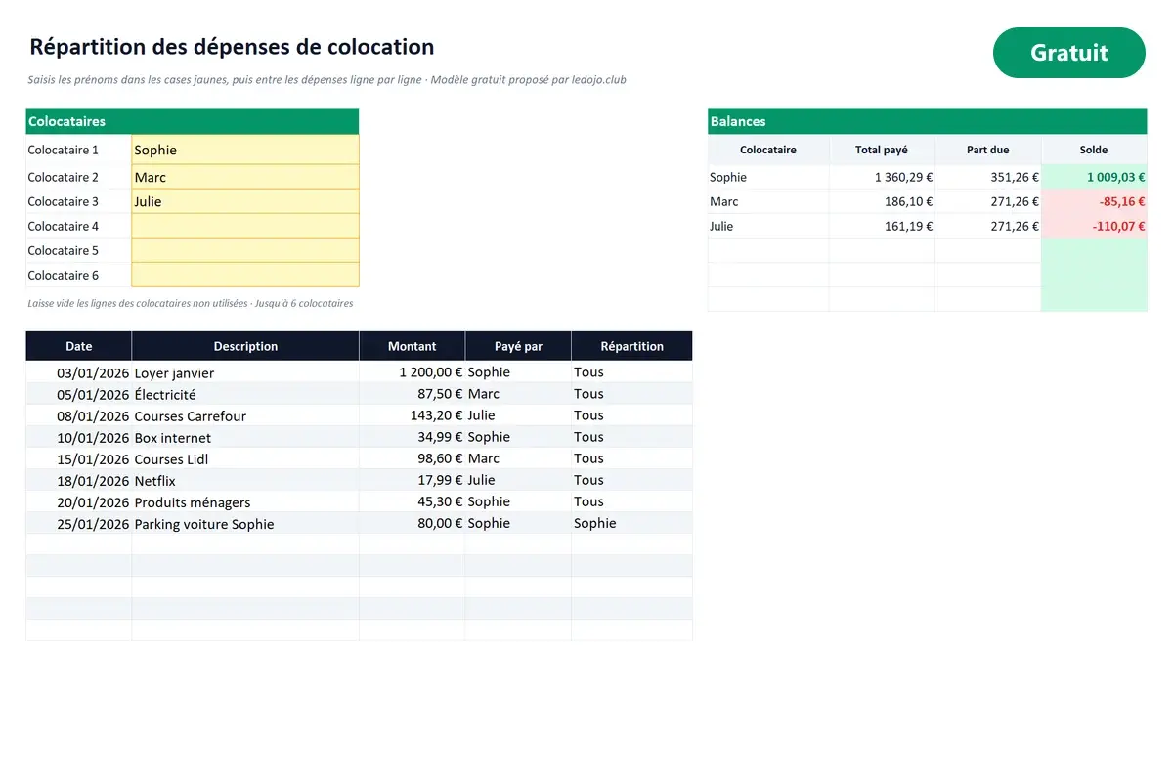The height and width of the screenshot is (782, 1173).
Task: Click the title Répartition des dépenses de colocation
Action: 232,47
